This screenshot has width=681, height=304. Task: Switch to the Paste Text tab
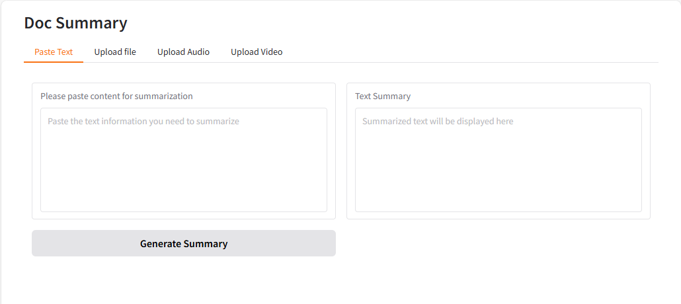pos(54,52)
